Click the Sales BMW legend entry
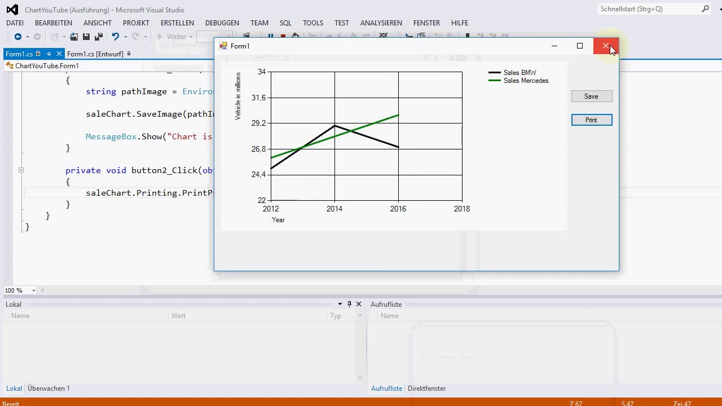The height and width of the screenshot is (406, 722). point(512,73)
